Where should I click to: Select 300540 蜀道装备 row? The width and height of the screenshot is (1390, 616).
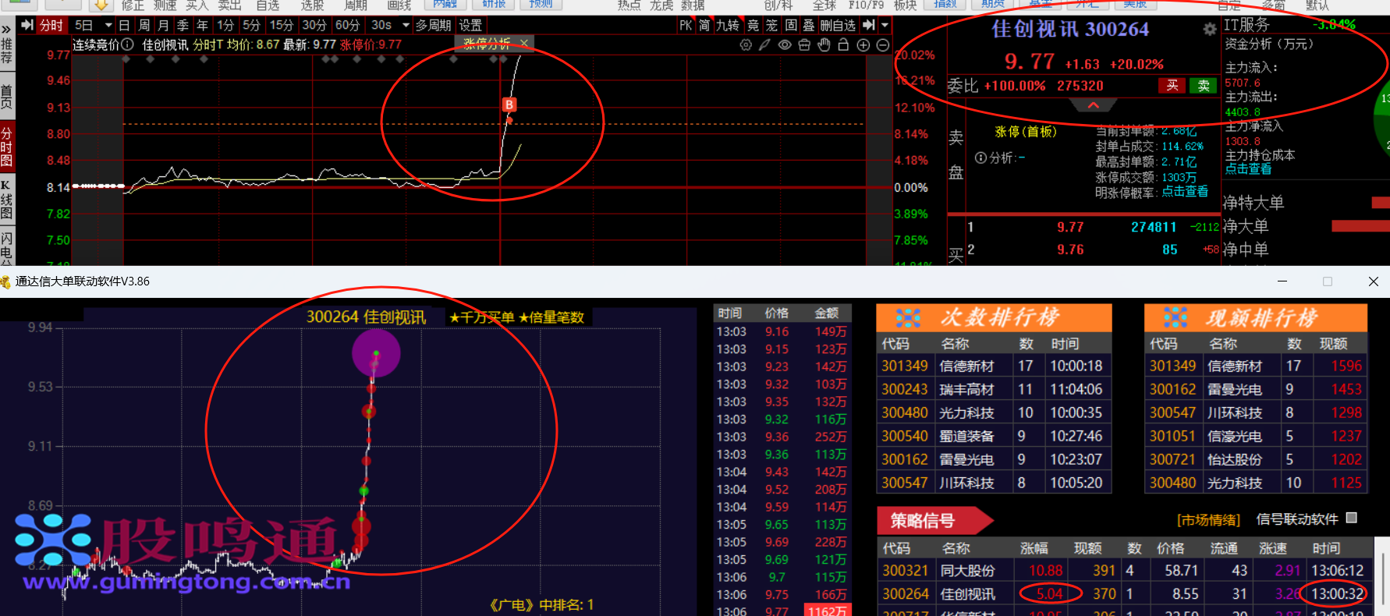(994, 436)
